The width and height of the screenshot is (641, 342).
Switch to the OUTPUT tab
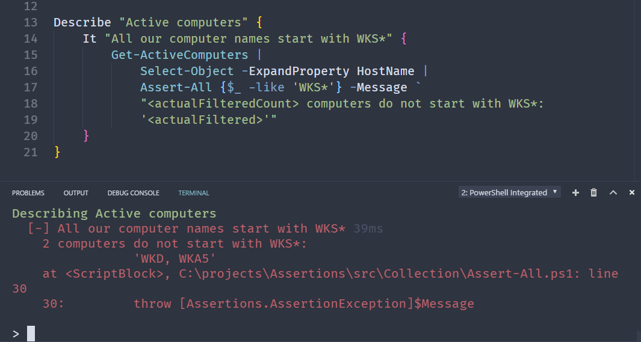point(76,193)
